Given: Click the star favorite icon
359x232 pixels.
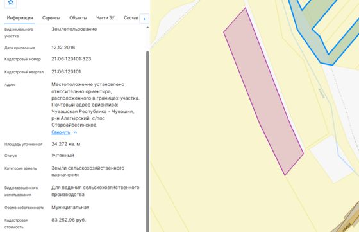Looking at the screenshot, I should pyautogui.click(x=10, y=3).
